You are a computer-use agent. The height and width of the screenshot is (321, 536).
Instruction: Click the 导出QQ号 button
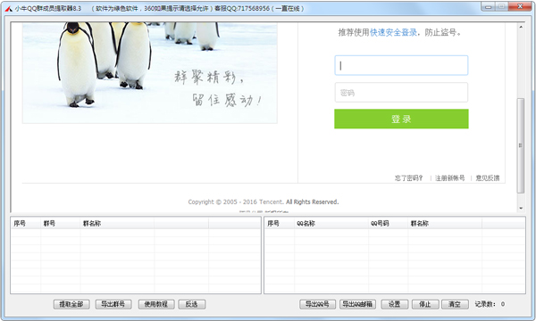pos(317,304)
